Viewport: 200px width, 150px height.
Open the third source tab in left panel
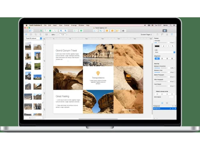[36, 34]
